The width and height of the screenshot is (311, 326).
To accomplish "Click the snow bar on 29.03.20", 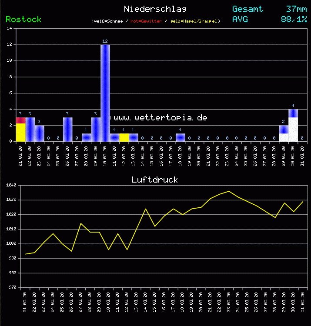I will click(x=284, y=137).
